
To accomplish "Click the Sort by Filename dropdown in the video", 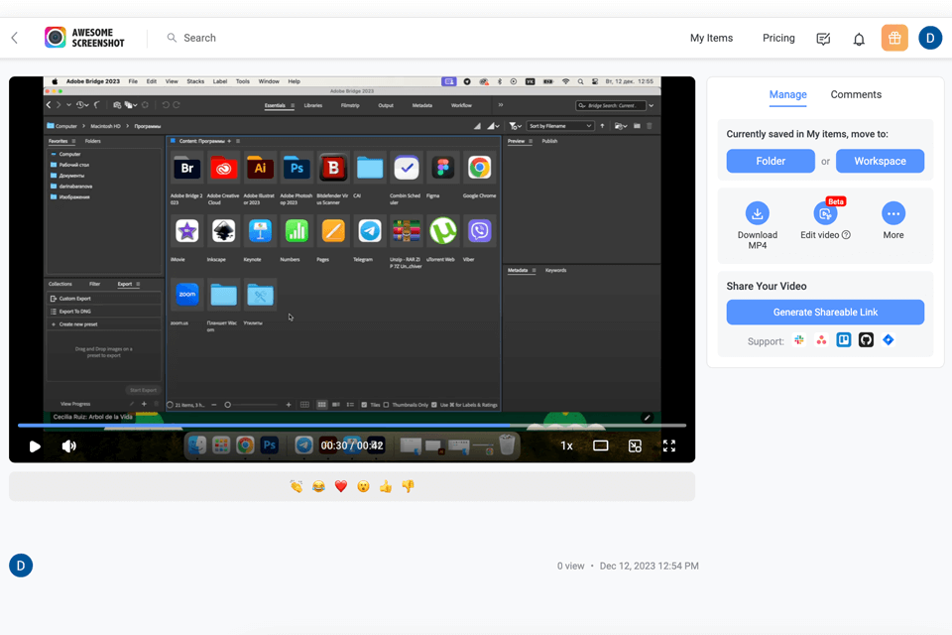I will (x=559, y=126).
